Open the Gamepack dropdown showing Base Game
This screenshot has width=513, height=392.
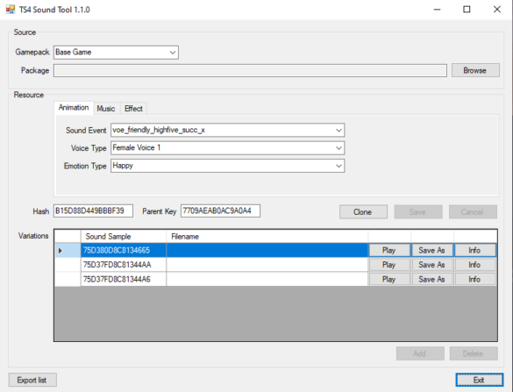pyautogui.click(x=116, y=53)
